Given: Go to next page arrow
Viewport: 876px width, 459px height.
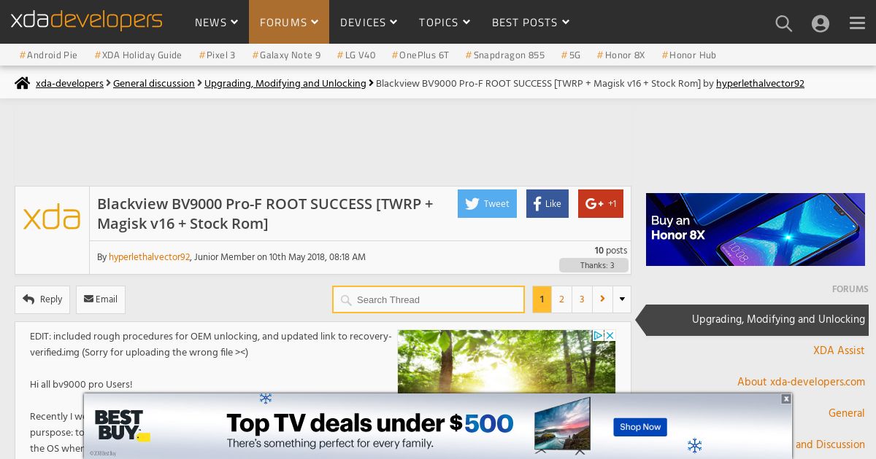Looking at the screenshot, I should click(x=602, y=299).
